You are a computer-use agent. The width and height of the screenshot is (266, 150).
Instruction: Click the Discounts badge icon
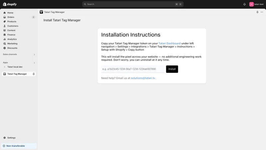(x=5, y=48)
